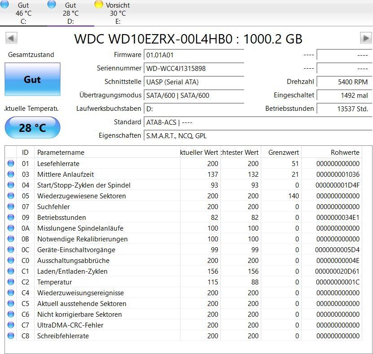Click the serial number field WD-WCC4J1315898

click(194, 69)
